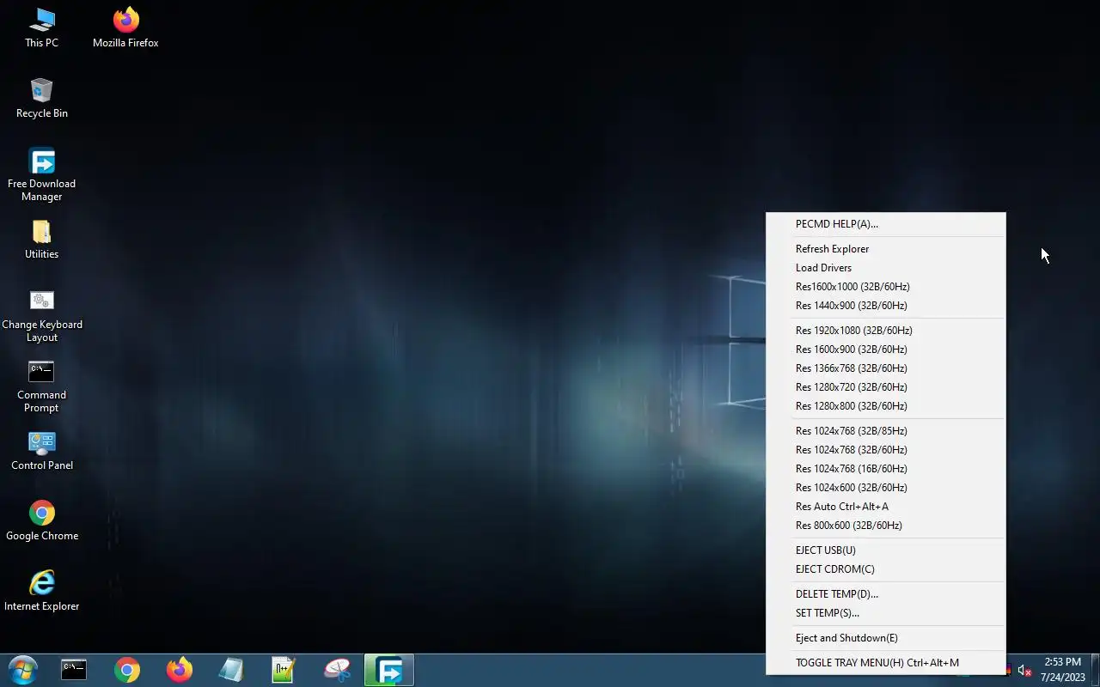The height and width of the screenshot is (687, 1100).
Task: Set resolution Res 1600x900 (32B/60Hz)
Action: (x=886, y=350)
